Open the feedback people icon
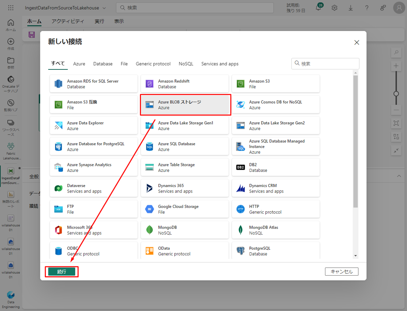The image size is (407, 311). [x=383, y=8]
